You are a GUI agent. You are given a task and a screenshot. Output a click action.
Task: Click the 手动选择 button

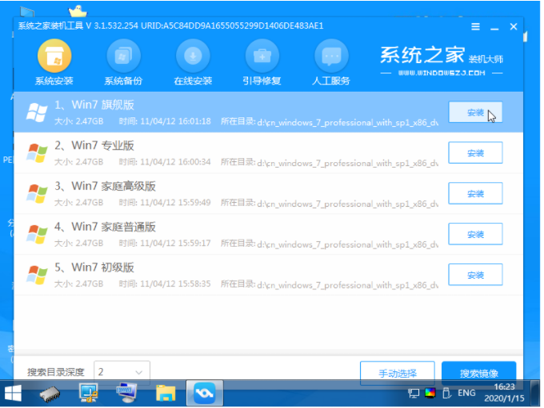point(397,373)
